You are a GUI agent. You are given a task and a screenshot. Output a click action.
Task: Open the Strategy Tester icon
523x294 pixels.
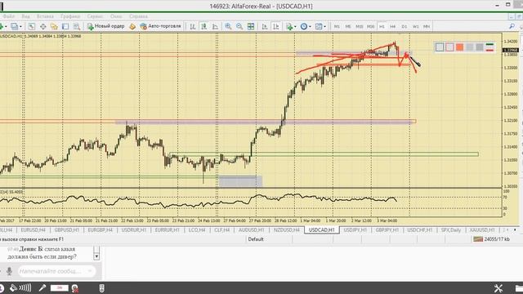point(77,26)
